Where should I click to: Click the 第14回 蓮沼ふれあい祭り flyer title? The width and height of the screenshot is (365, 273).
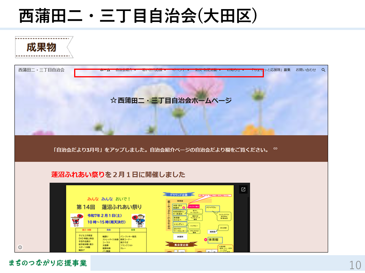pos(109,207)
